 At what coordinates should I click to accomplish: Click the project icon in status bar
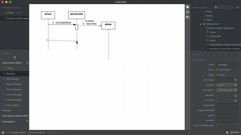click(3, 132)
